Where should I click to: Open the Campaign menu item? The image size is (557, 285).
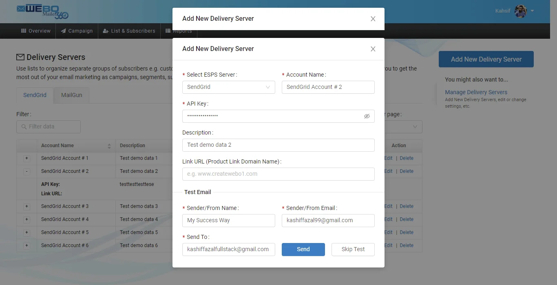tap(77, 31)
